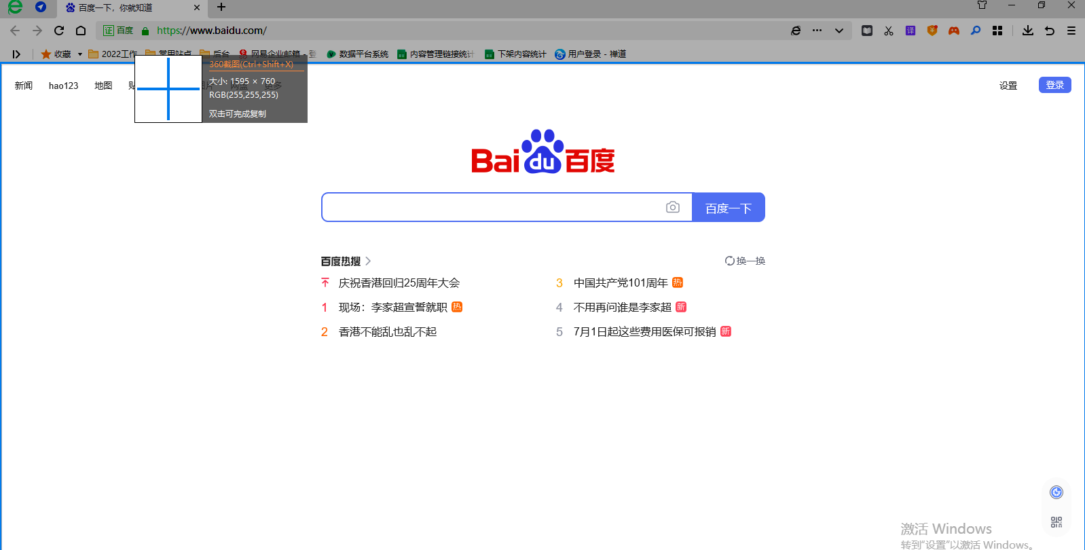The width and height of the screenshot is (1085, 550).
Task: Click the 证 百度 site certificate badge
Action: click(118, 31)
